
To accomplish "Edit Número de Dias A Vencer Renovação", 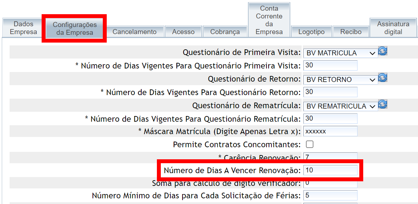I will coord(330,170).
